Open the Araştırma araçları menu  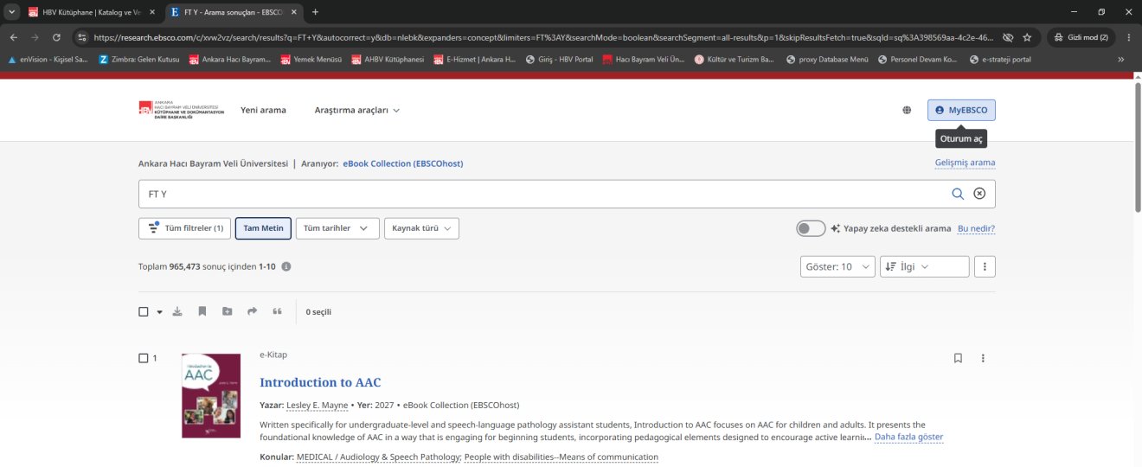(357, 110)
